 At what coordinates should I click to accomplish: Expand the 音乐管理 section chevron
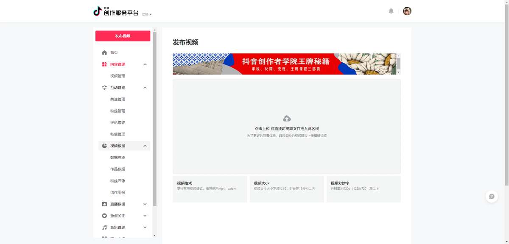145,227
